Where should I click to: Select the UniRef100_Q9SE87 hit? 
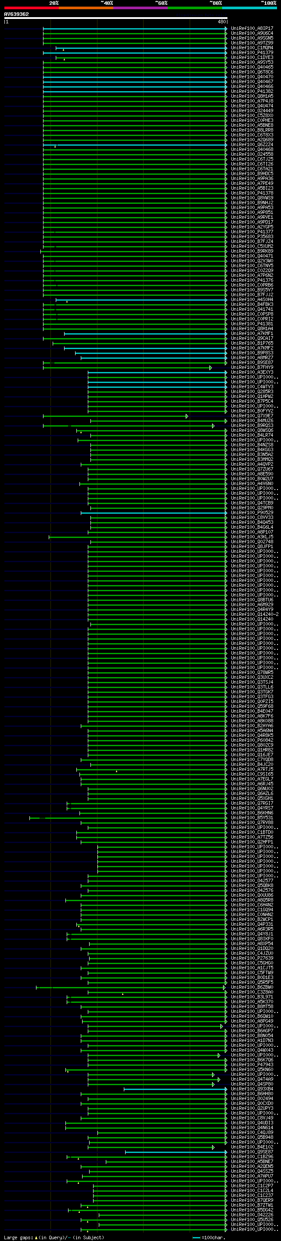(252, 1152)
